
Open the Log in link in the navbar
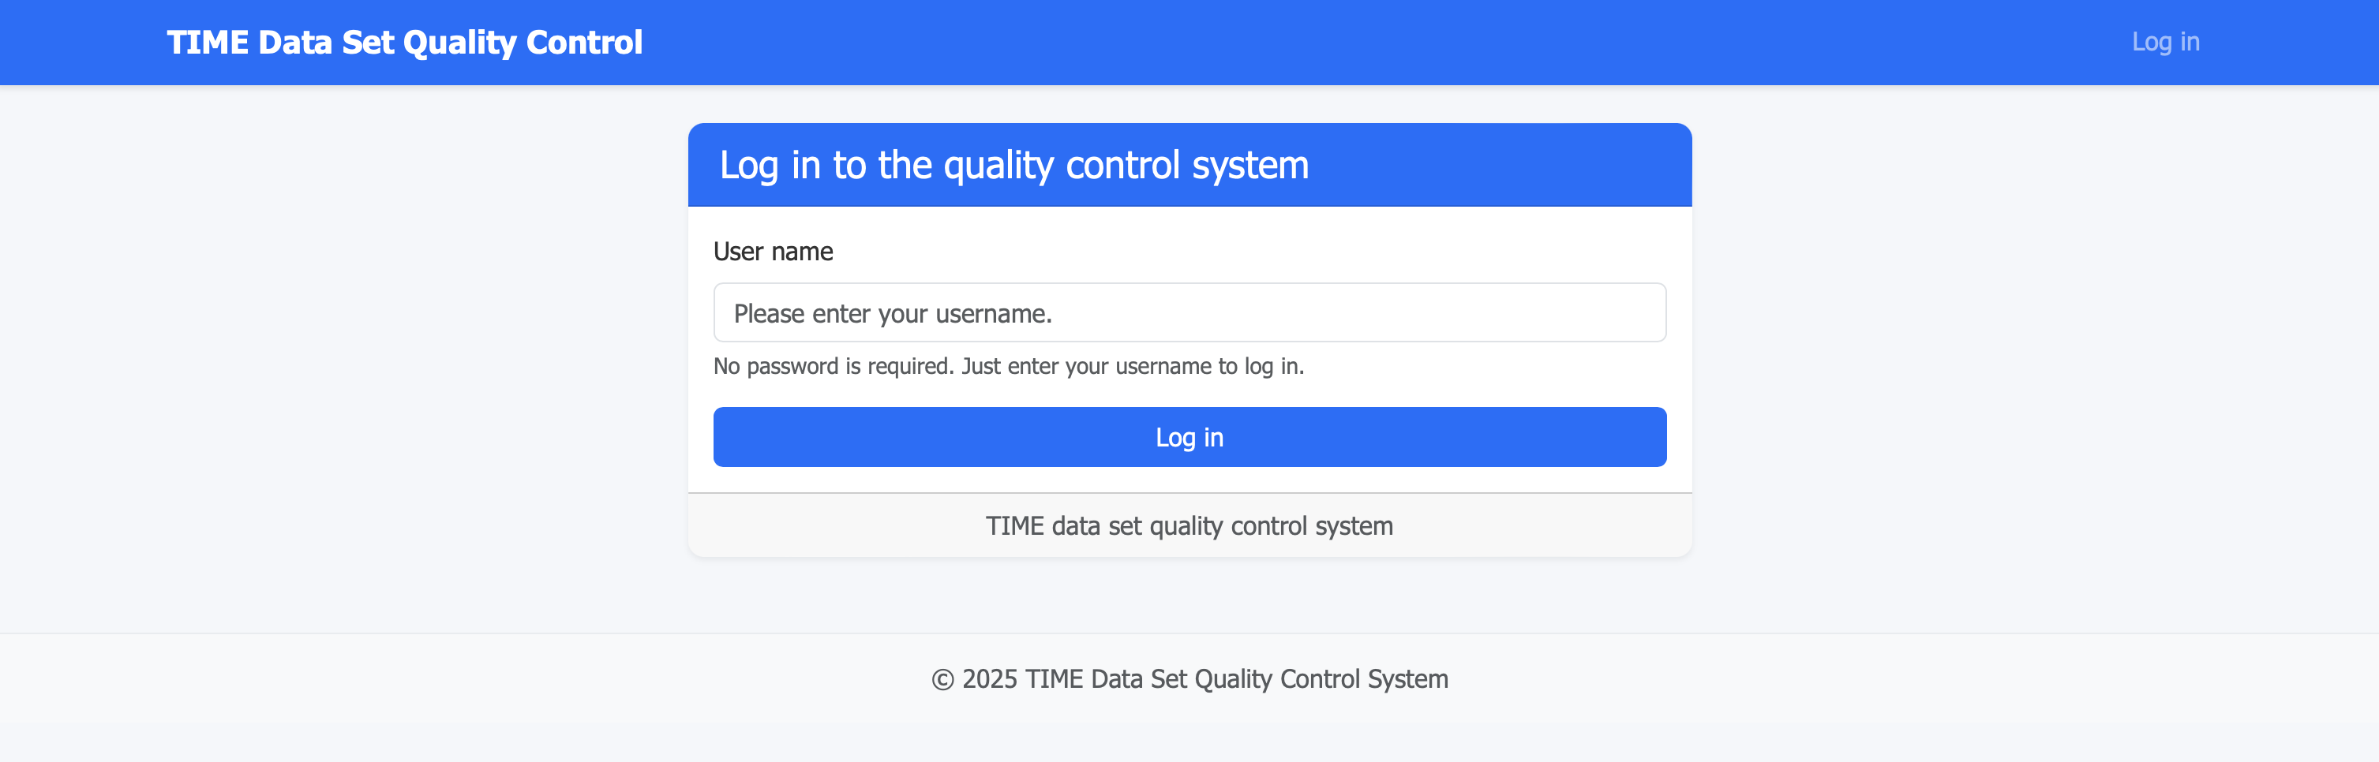point(2165,43)
